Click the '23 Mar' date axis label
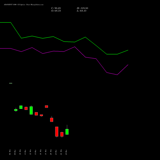160x160 pixels. (56, 152)
